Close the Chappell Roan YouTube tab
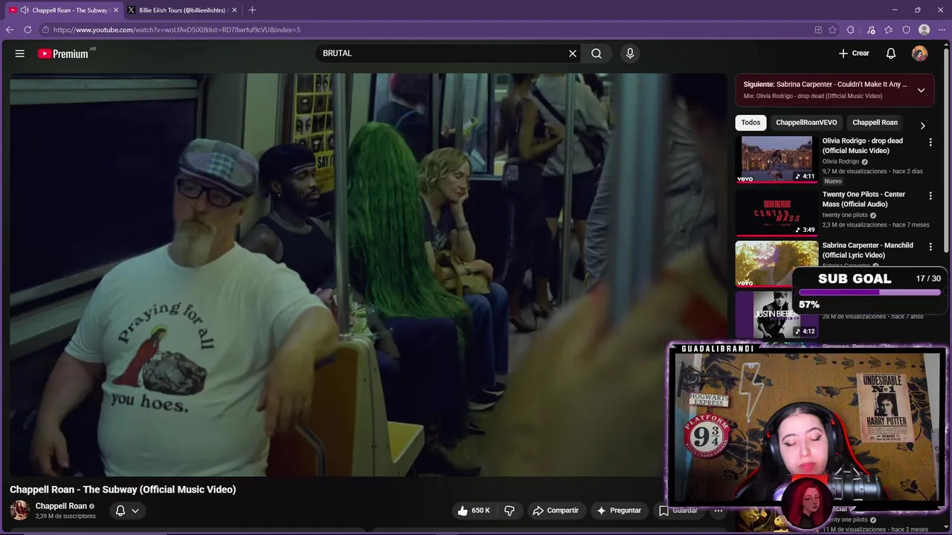The height and width of the screenshot is (535, 952). [116, 10]
